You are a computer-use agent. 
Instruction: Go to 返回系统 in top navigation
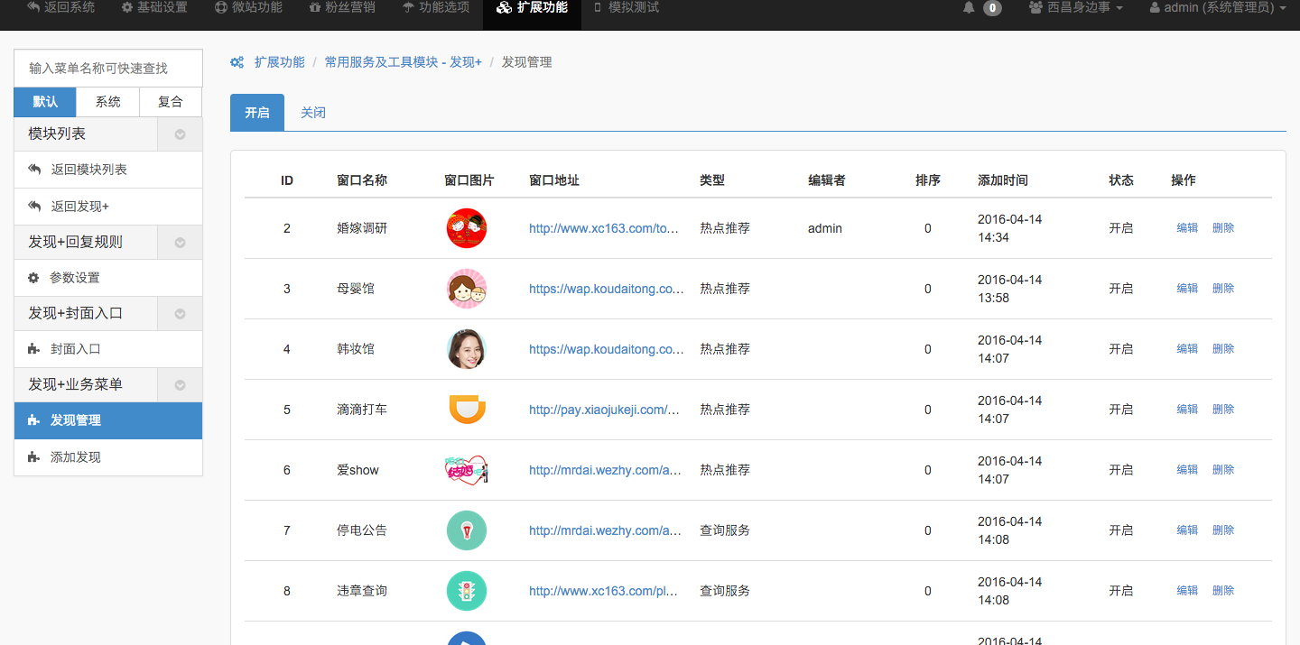click(x=60, y=8)
